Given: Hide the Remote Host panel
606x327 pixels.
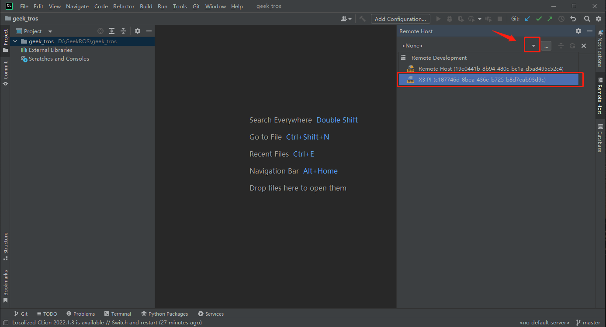Looking at the screenshot, I should point(589,31).
